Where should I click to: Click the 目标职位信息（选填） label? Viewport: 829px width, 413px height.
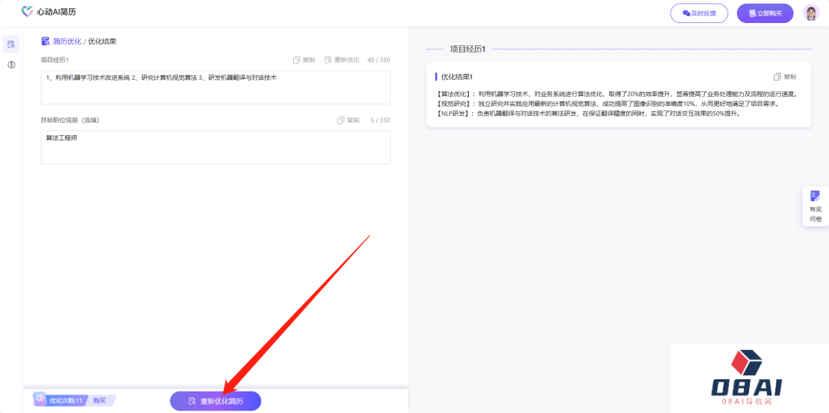70,120
